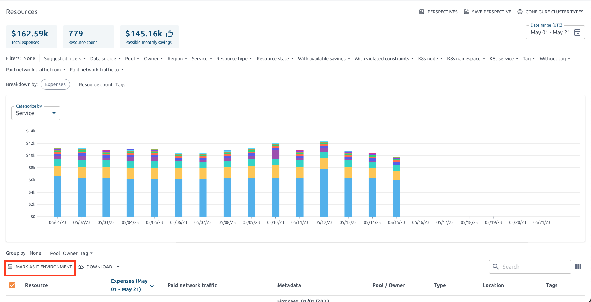This screenshot has width=591, height=302.
Task: Open the table columns settings icon
Action: (578, 267)
